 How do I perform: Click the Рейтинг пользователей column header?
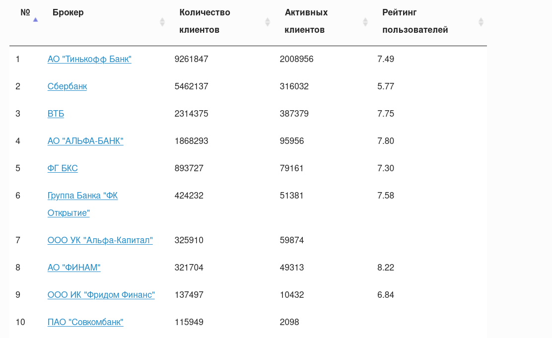(x=415, y=21)
